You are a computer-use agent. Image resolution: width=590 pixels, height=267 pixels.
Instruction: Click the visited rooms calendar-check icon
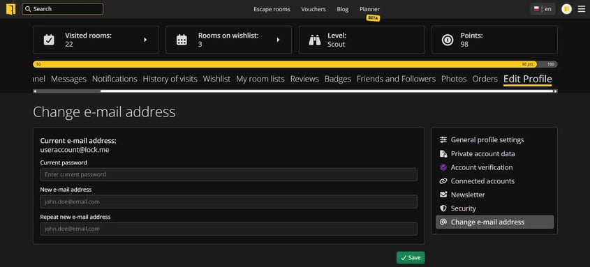pos(49,40)
